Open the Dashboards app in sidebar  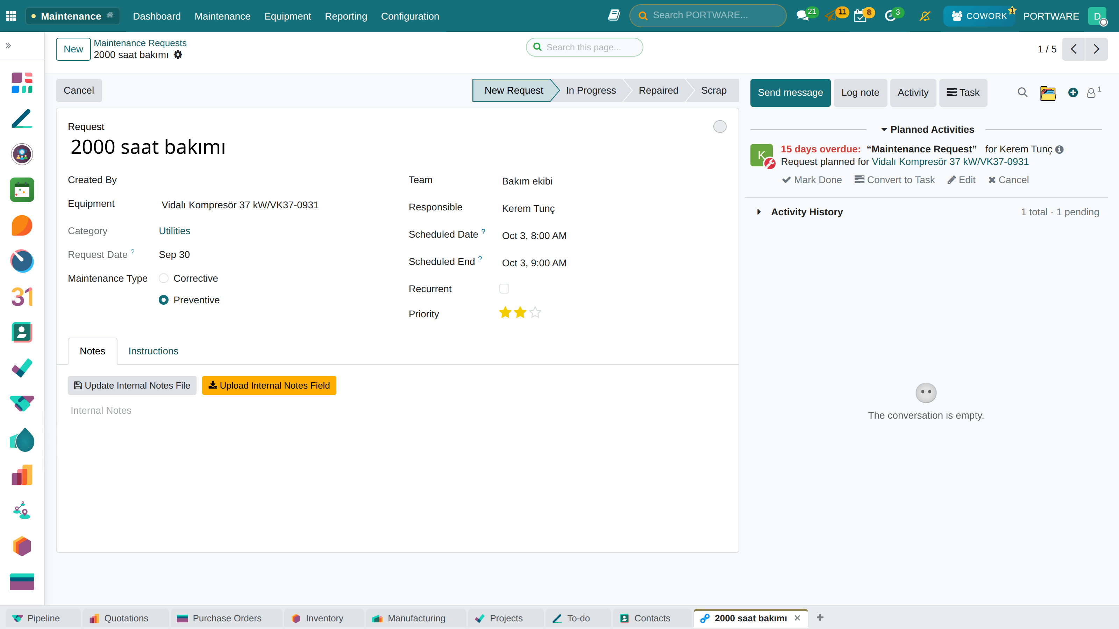tap(22, 83)
